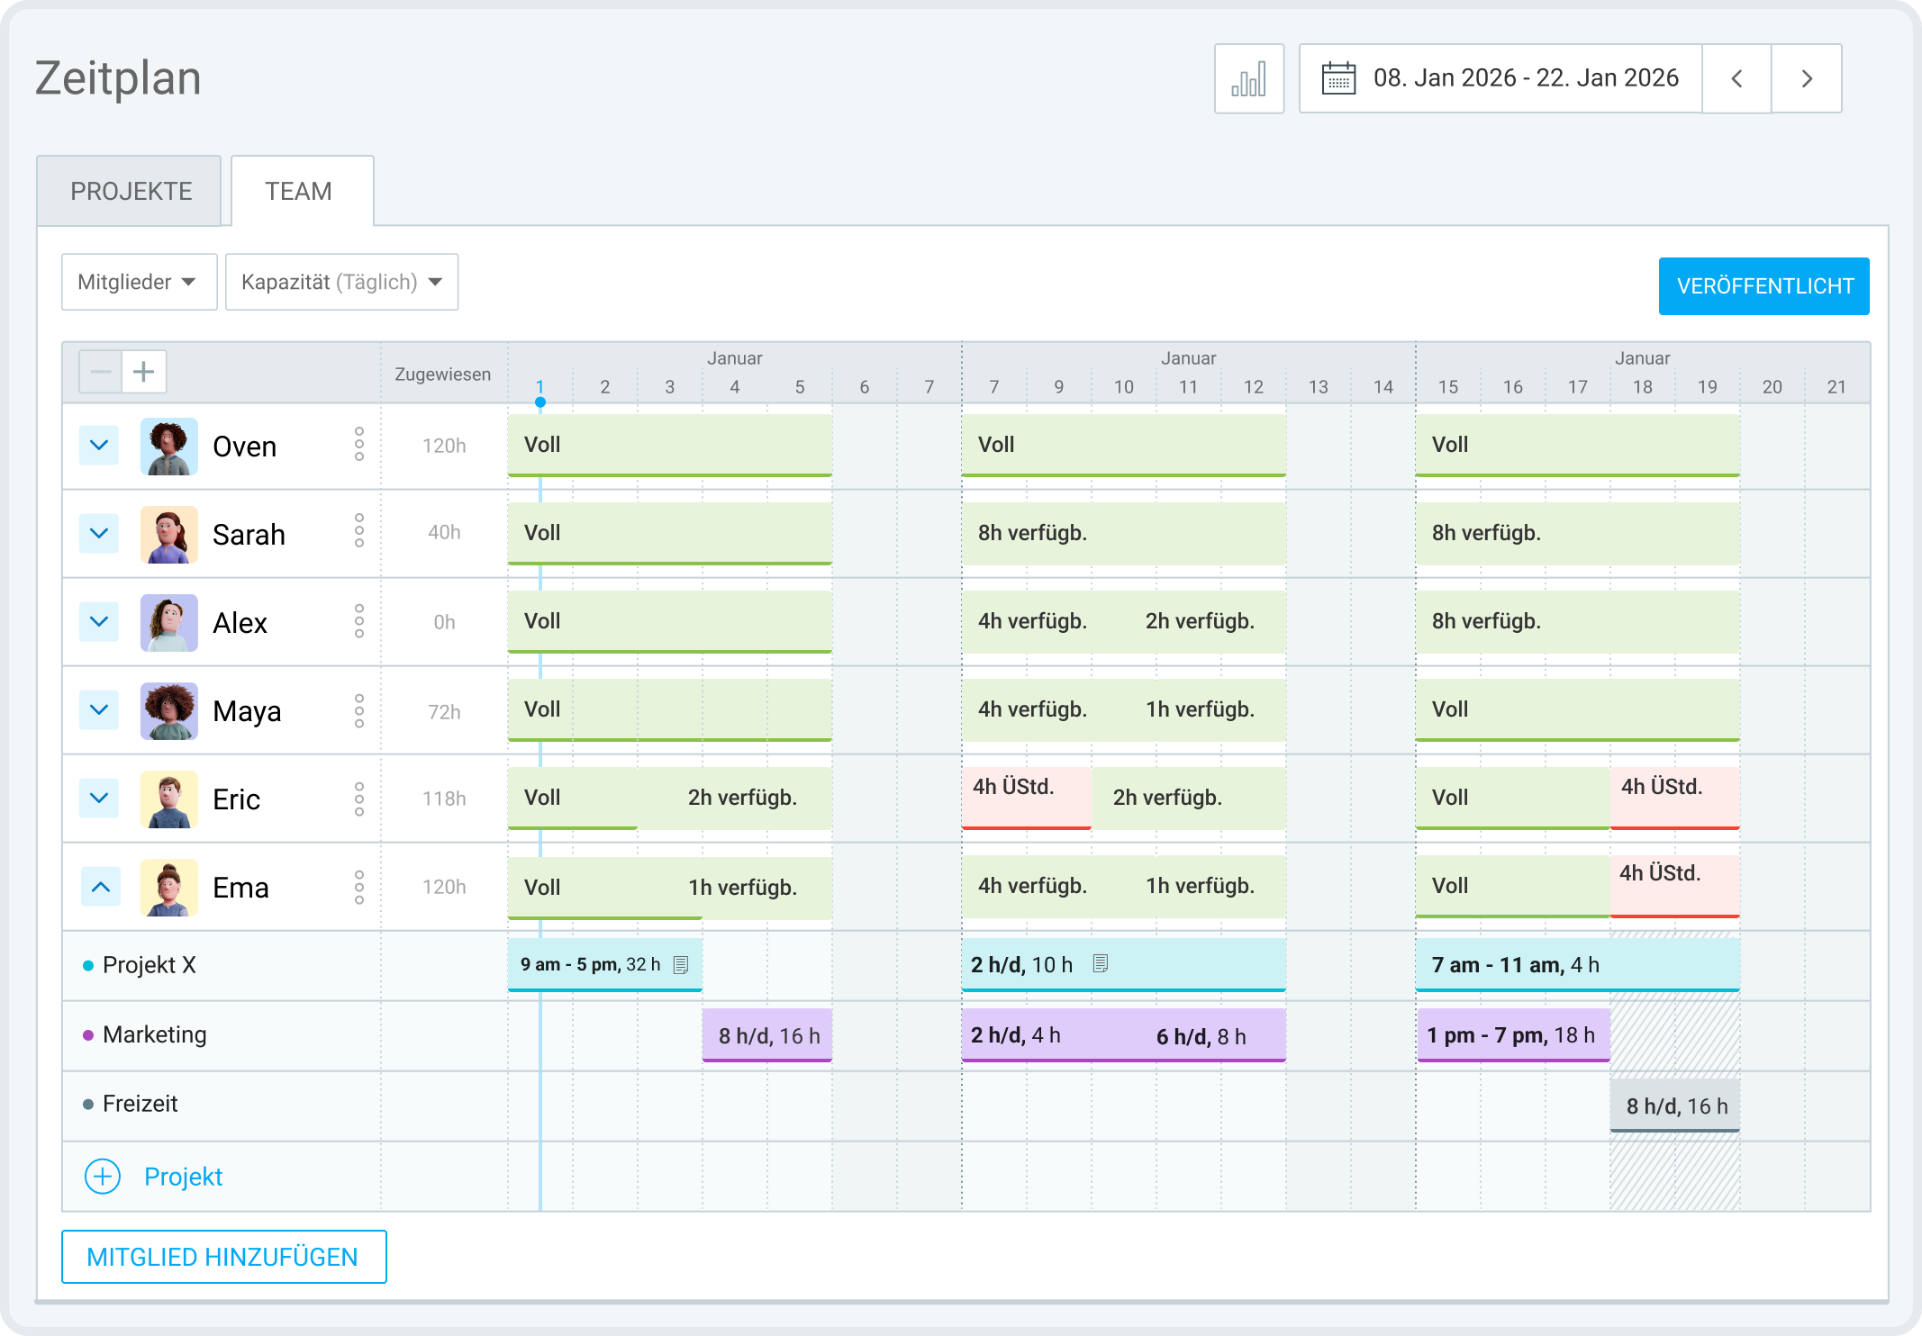Zoom in timeline with plus button
Viewport: 1922px width, 1336px height.
[x=144, y=372]
